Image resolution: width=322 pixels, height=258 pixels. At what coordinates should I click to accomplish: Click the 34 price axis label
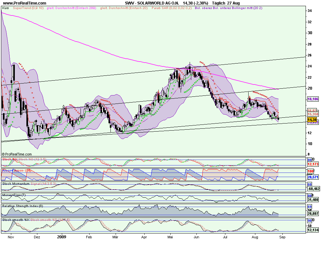click(310, 11)
